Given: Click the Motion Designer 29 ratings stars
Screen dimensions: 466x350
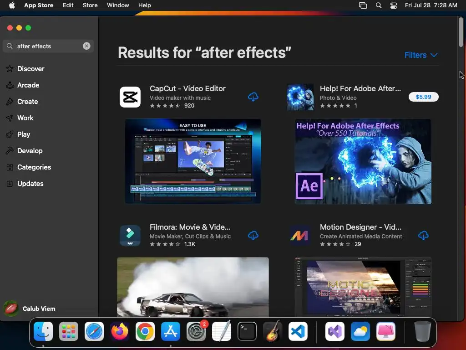Looking at the screenshot, I should point(335,244).
